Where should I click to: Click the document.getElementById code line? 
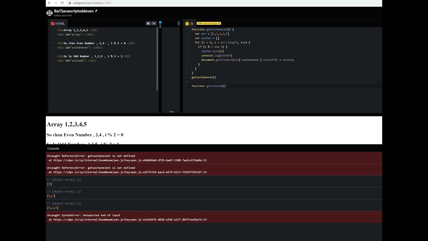(248, 60)
